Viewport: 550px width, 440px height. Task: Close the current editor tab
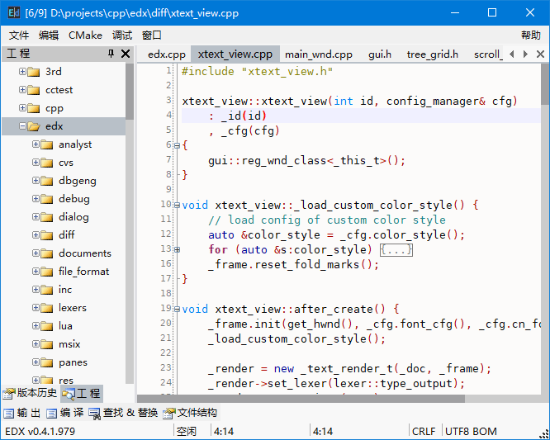540,54
